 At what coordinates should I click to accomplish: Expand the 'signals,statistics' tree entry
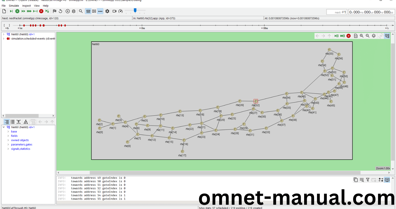(8, 149)
